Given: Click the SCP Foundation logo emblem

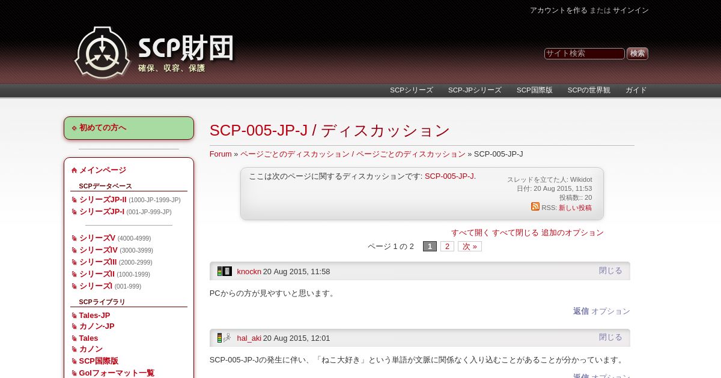Looking at the screenshot, I should pyautogui.click(x=102, y=53).
